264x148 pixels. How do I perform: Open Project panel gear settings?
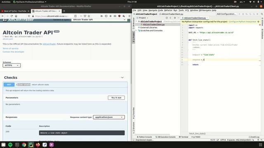tap(175, 18)
